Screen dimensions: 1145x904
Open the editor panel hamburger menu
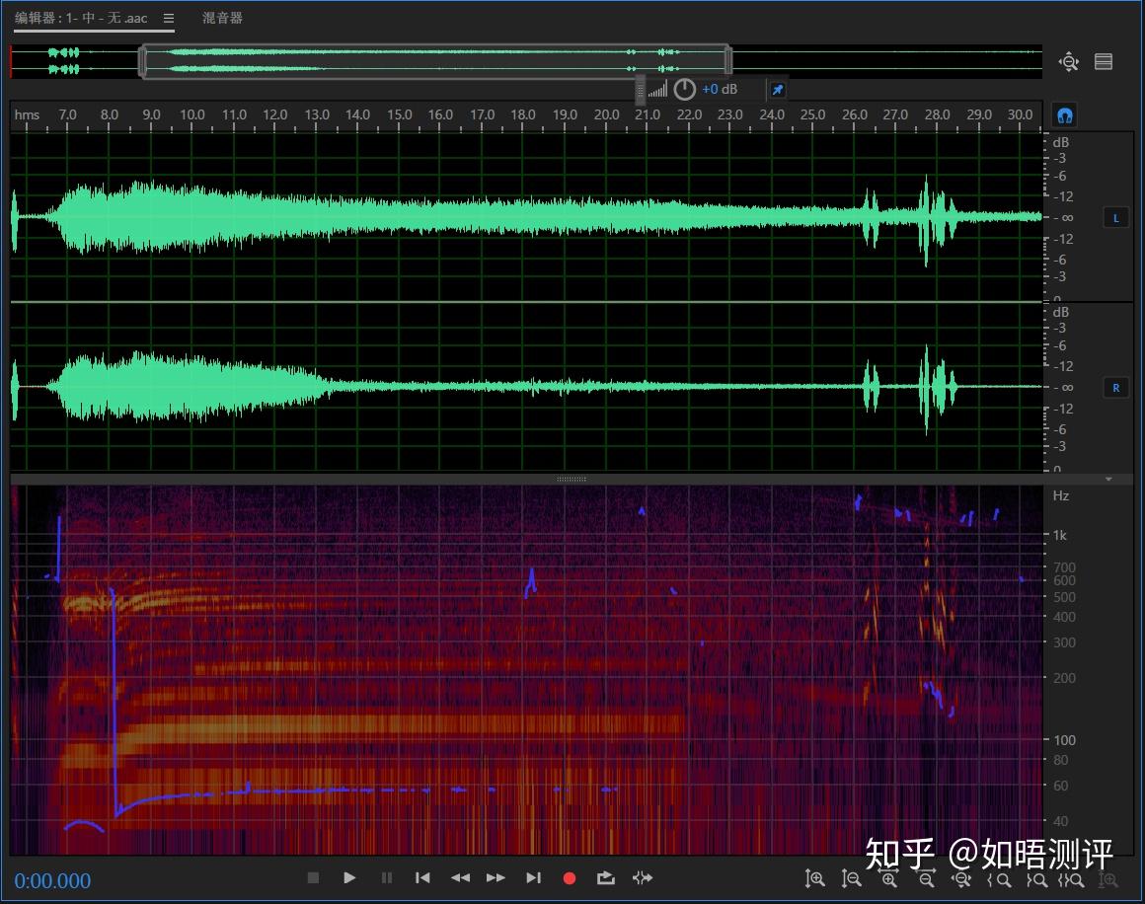point(168,18)
